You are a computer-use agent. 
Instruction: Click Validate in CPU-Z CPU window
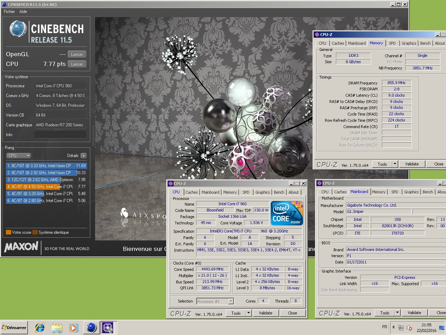point(266,313)
